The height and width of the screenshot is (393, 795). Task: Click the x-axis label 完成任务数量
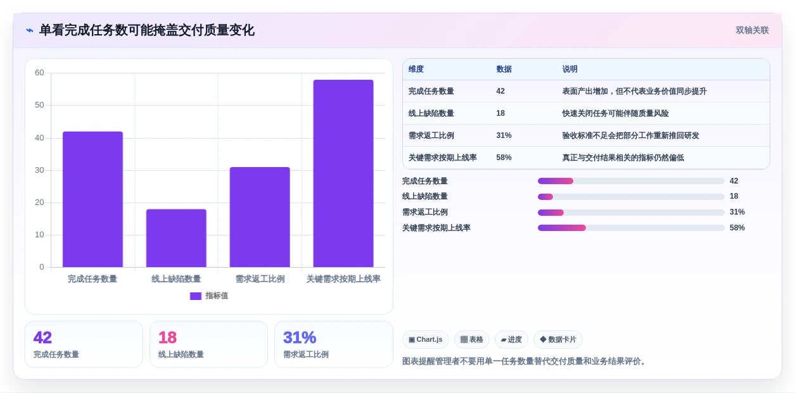coord(92,279)
